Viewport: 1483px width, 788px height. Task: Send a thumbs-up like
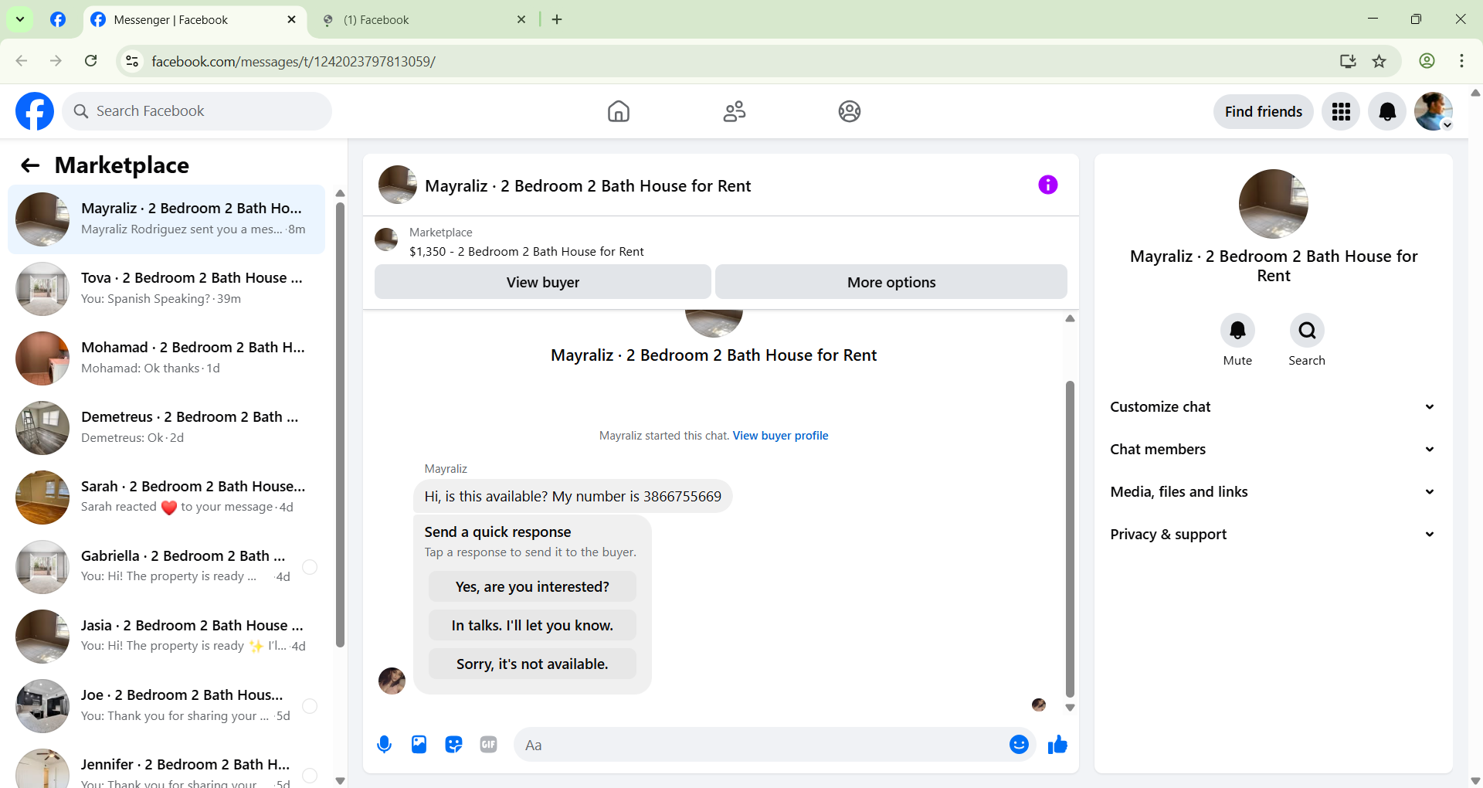click(x=1057, y=745)
